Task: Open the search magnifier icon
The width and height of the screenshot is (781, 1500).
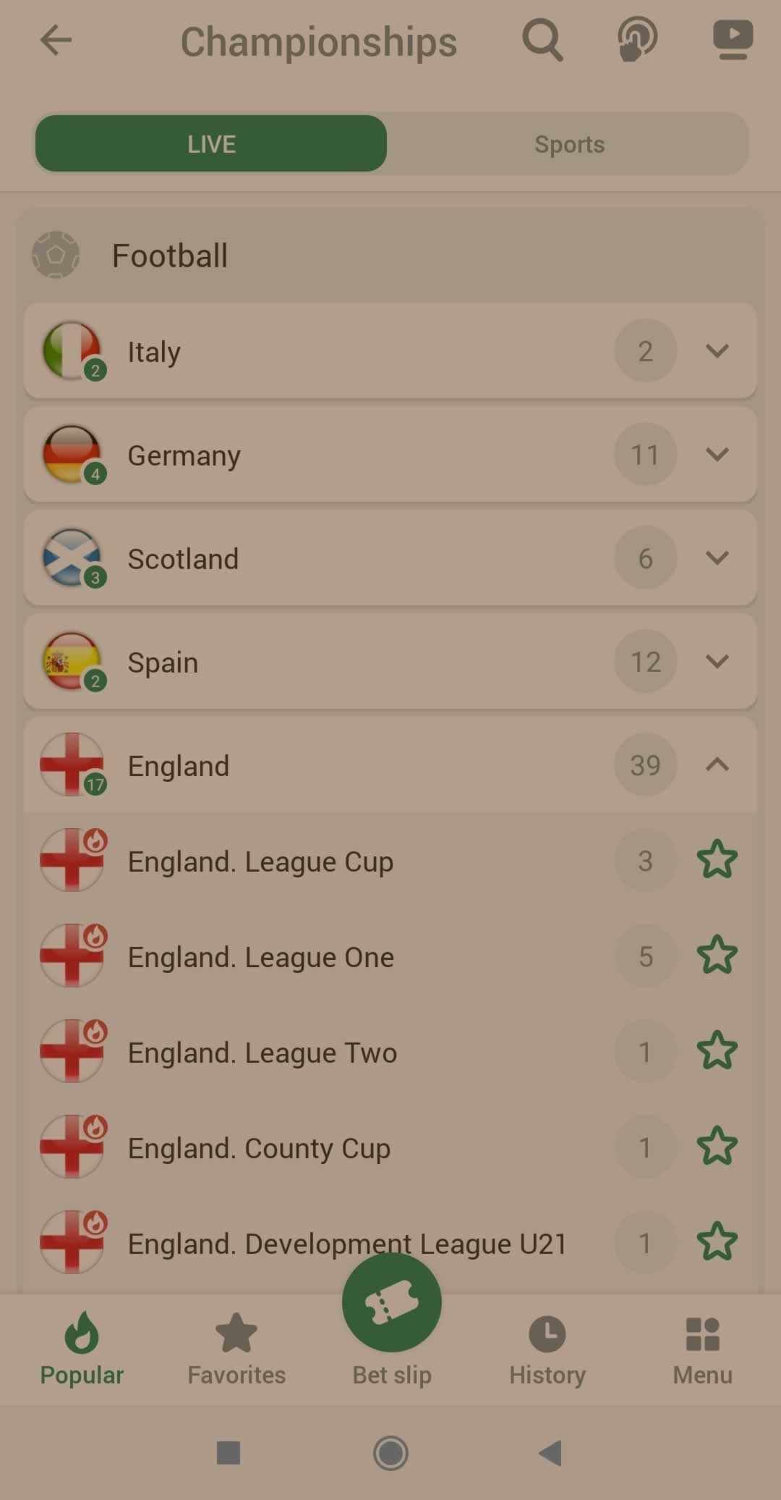Action: click(x=542, y=40)
